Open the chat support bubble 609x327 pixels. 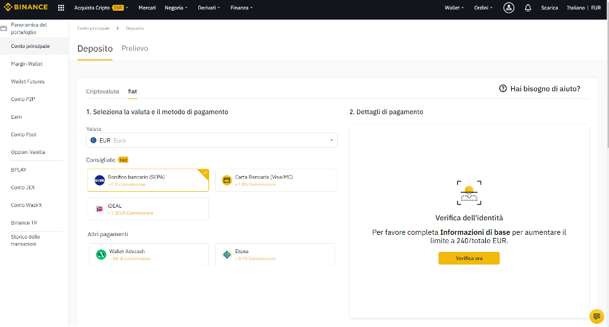[596, 316]
